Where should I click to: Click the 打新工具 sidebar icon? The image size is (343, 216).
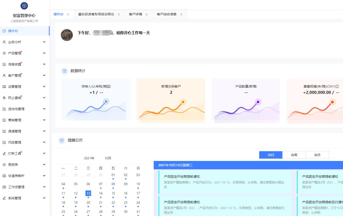click(x=4, y=154)
